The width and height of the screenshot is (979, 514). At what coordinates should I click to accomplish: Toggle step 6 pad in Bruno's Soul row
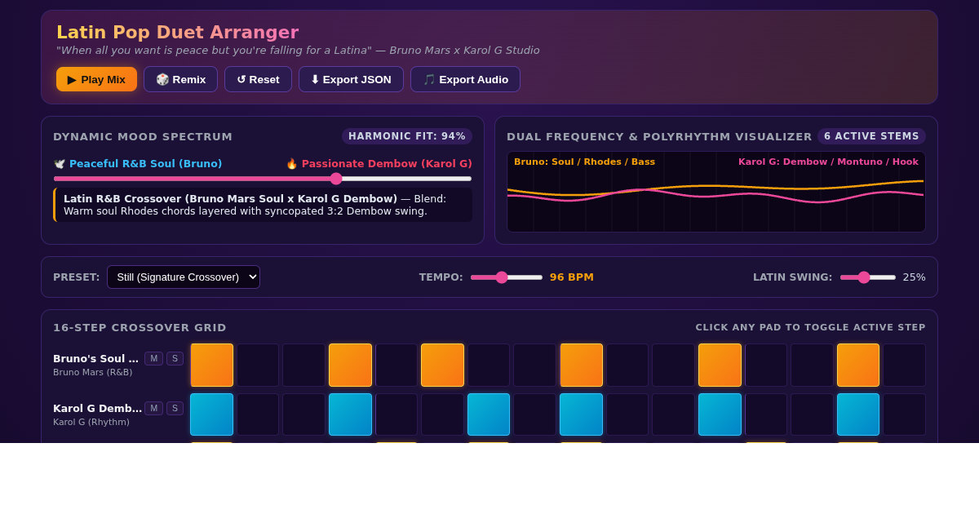pos(442,365)
